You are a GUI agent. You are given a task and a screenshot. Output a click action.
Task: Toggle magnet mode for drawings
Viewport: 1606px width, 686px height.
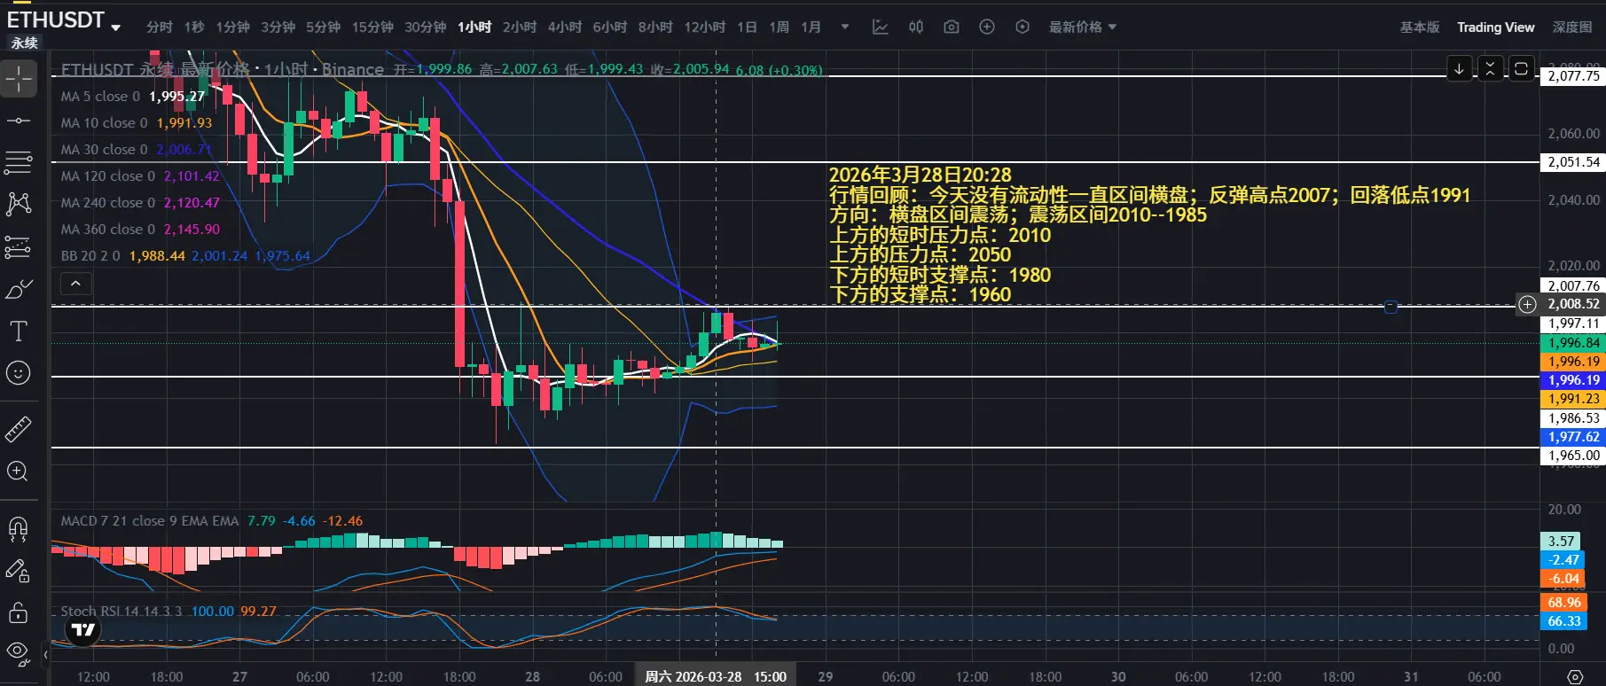[19, 529]
